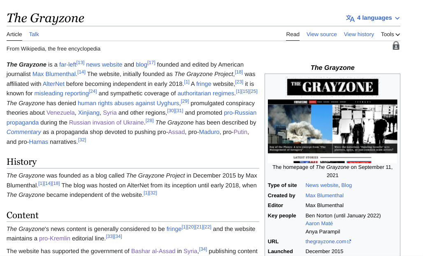Follow the Assad link
Screen dimensions: 423x256
coord(177,132)
